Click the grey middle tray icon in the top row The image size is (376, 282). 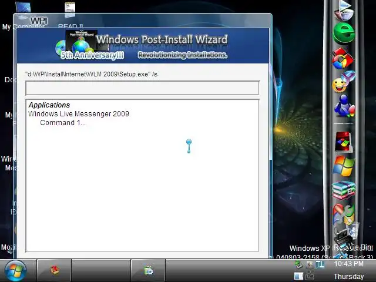coord(310,264)
